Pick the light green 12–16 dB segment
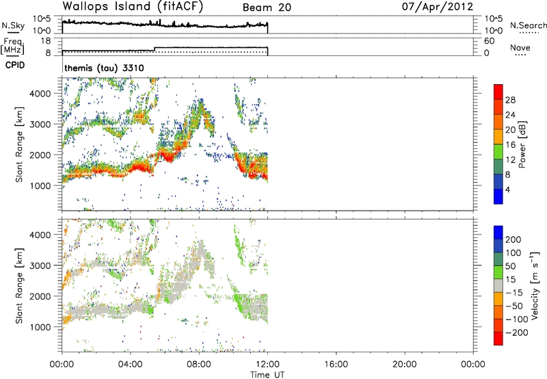The width and height of the screenshot is (547, 379). pos(498,152)
